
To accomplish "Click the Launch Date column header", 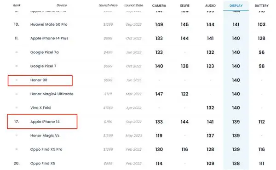I will point(133,5).
